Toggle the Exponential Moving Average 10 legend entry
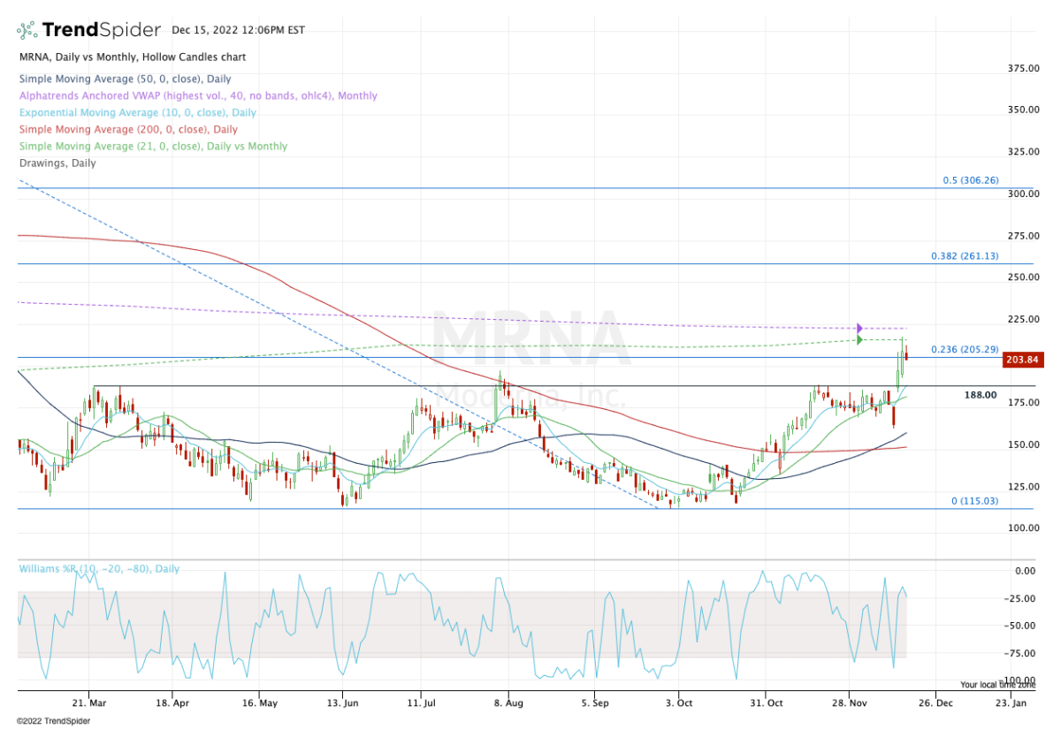 coord(137,112)
